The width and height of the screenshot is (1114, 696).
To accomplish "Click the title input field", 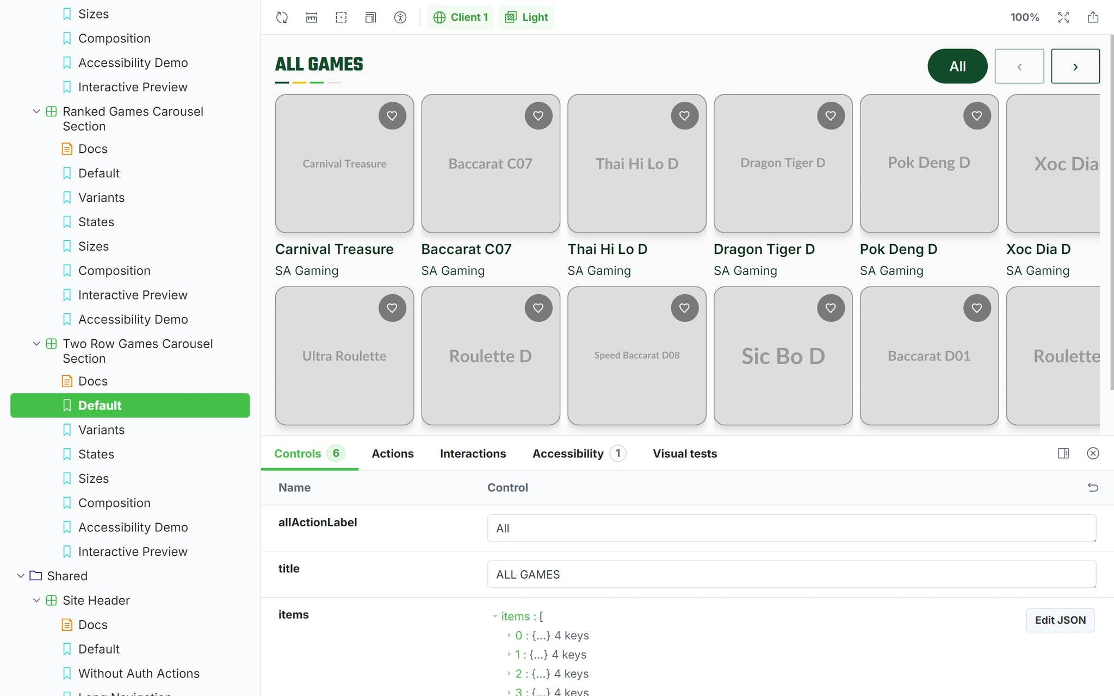I will click(791, 574).
